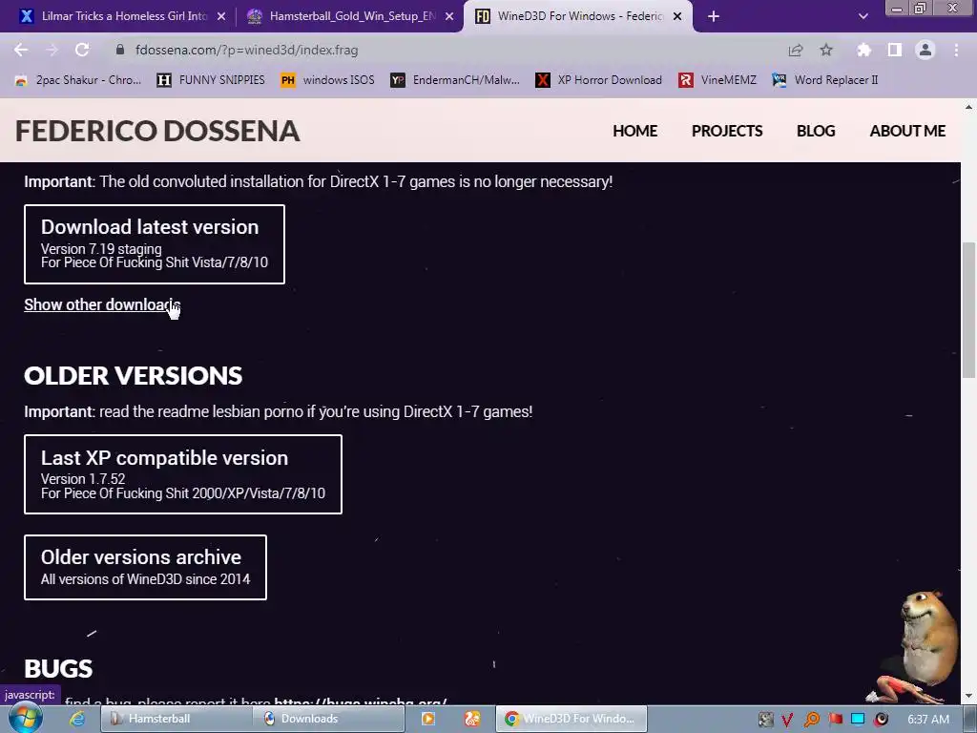The height and width of the screenshot is (733, 977).
Task: Open the orange squirrel browser taskbar icon
Action: 471,719
